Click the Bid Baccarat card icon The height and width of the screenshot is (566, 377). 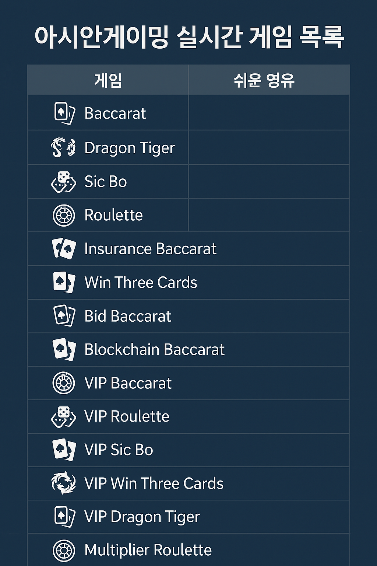pos(64,316)
